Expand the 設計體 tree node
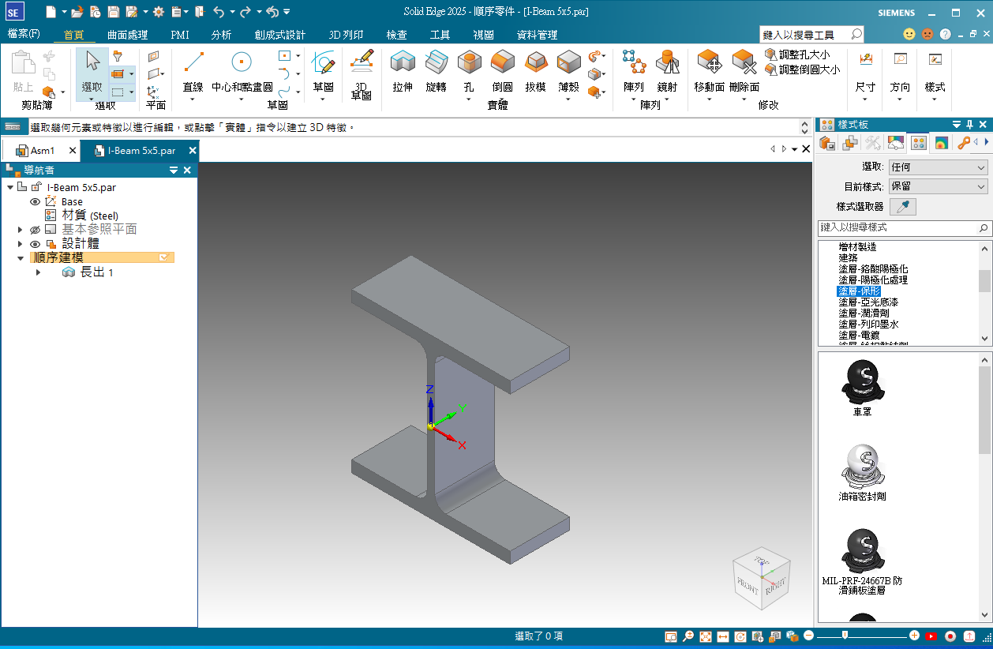Viewport: 993px width, 649px height. point(21,244)
